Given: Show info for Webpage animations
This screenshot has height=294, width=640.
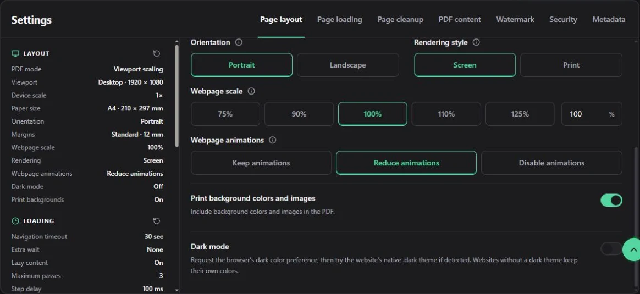Looking at the screenshot, I should (273, 140).
